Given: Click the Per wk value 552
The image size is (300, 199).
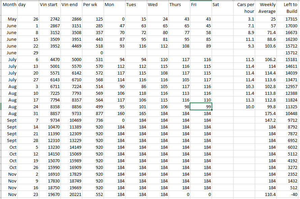Looking at the screenshot, I should tap(93, 195).
